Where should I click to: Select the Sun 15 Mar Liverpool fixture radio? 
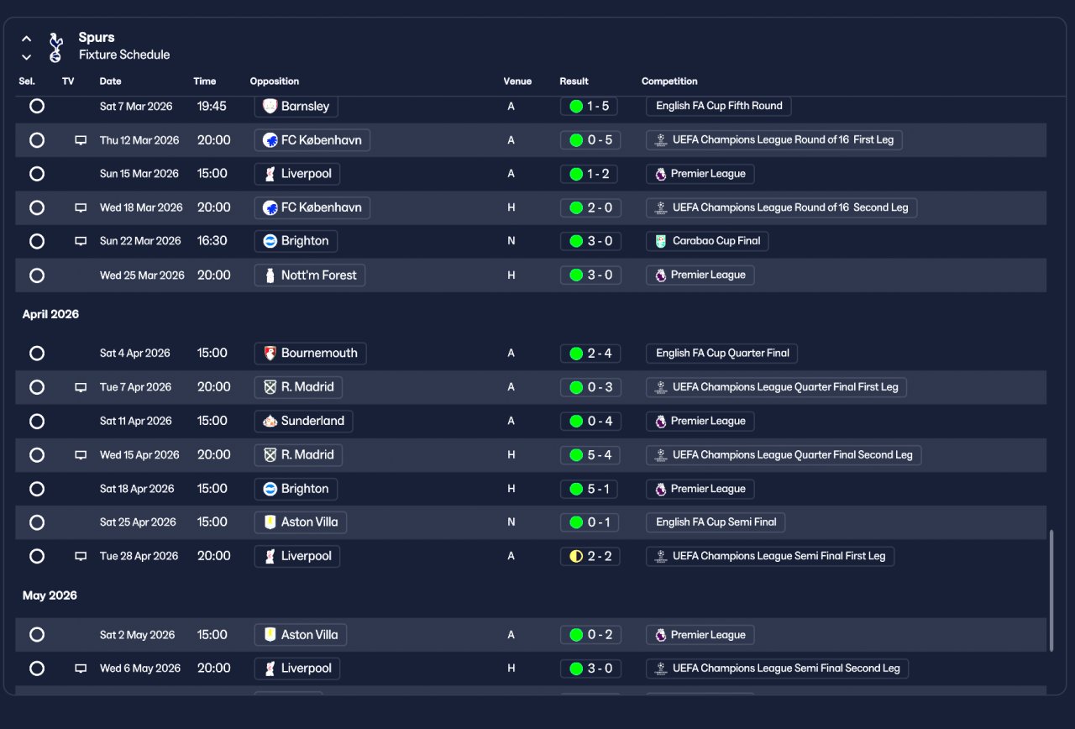pyautogui.click(x=37, y=174)
